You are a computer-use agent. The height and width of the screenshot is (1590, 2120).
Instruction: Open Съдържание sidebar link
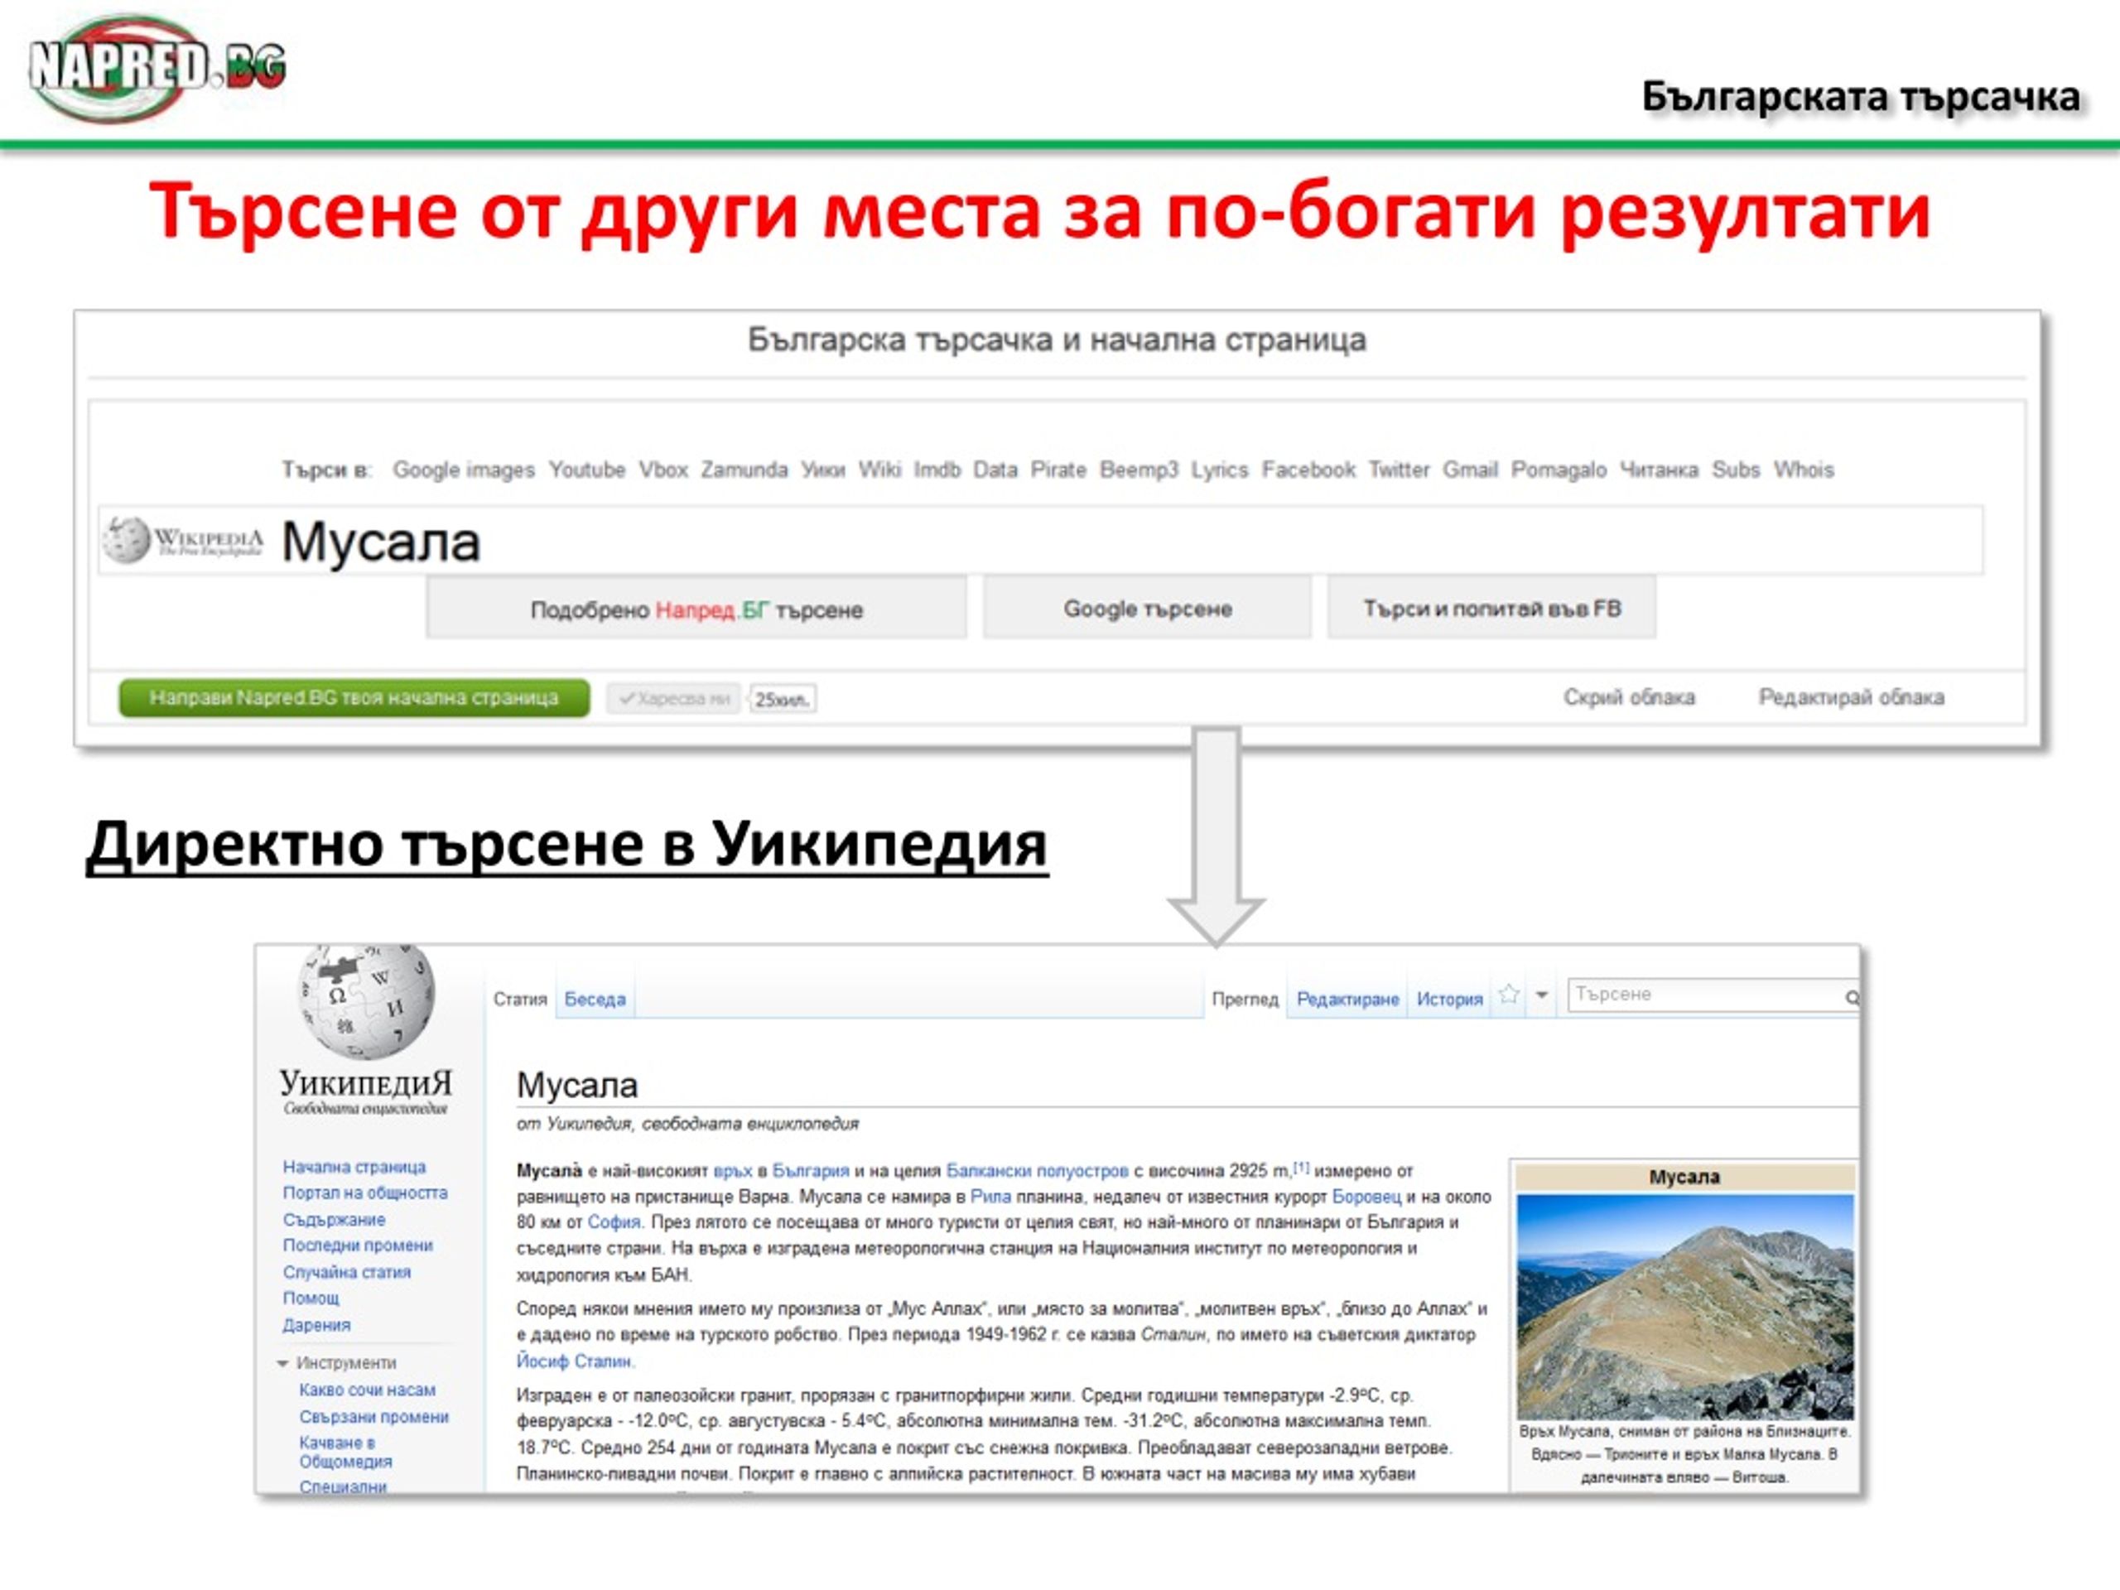pyautogui.click(x=334, y=1219)
